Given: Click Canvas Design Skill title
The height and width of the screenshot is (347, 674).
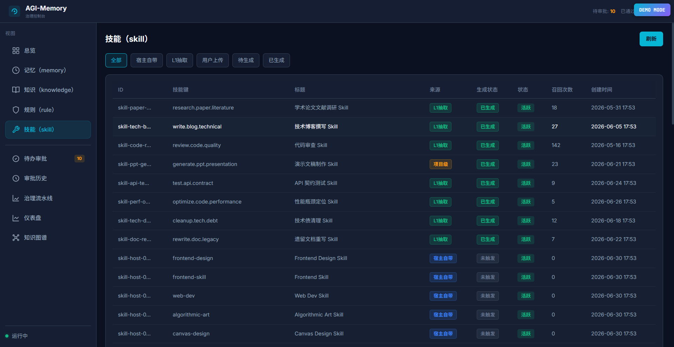Looking at the screenshot, I should click(x=319, y=334).
